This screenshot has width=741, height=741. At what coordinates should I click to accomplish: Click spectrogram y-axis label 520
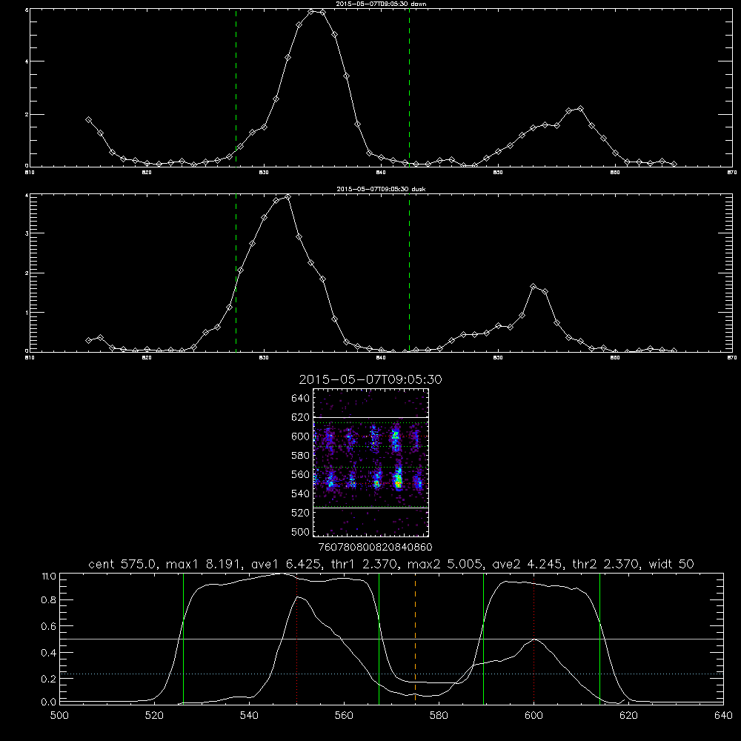[301, 513]
